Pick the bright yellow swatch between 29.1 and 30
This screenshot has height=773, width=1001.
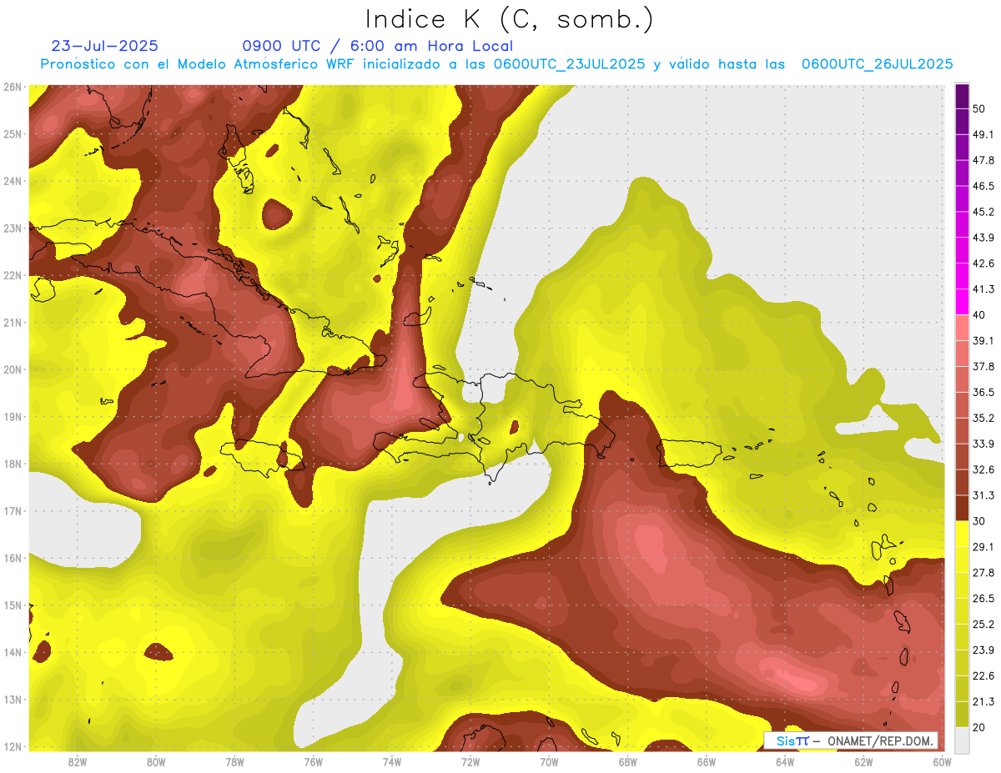(x=962, y=534)
